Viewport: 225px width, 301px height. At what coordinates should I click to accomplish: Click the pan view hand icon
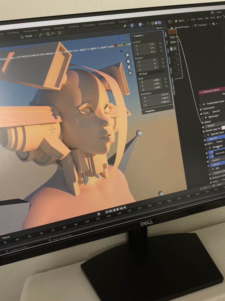[128, 61]
